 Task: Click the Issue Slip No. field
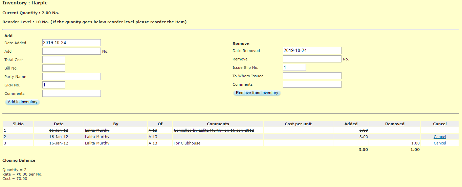tap(294, 68)
